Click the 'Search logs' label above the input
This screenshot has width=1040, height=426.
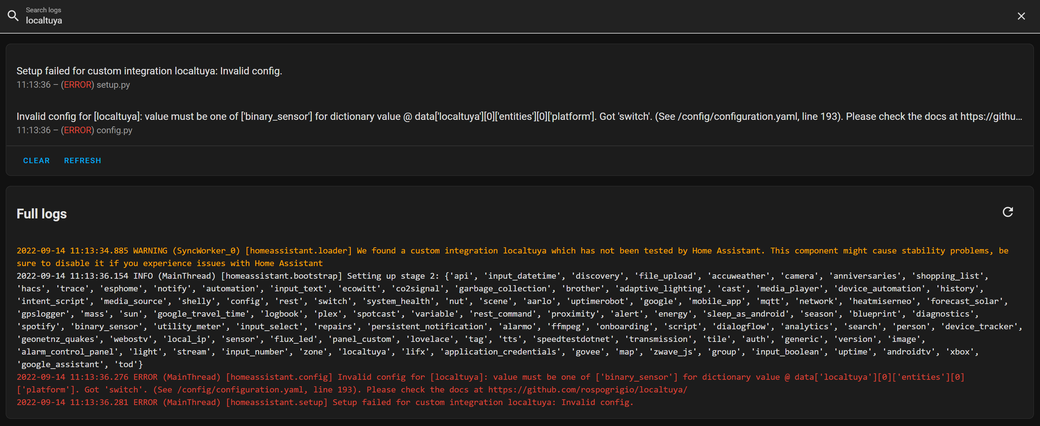(x=43, y=10)
